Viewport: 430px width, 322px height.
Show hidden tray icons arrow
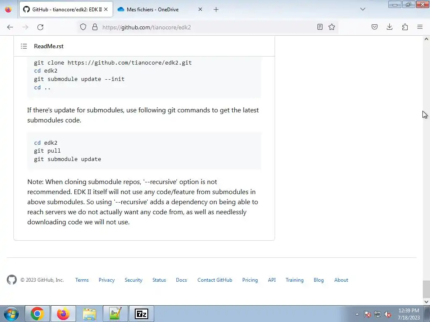[x=357, y=314]
